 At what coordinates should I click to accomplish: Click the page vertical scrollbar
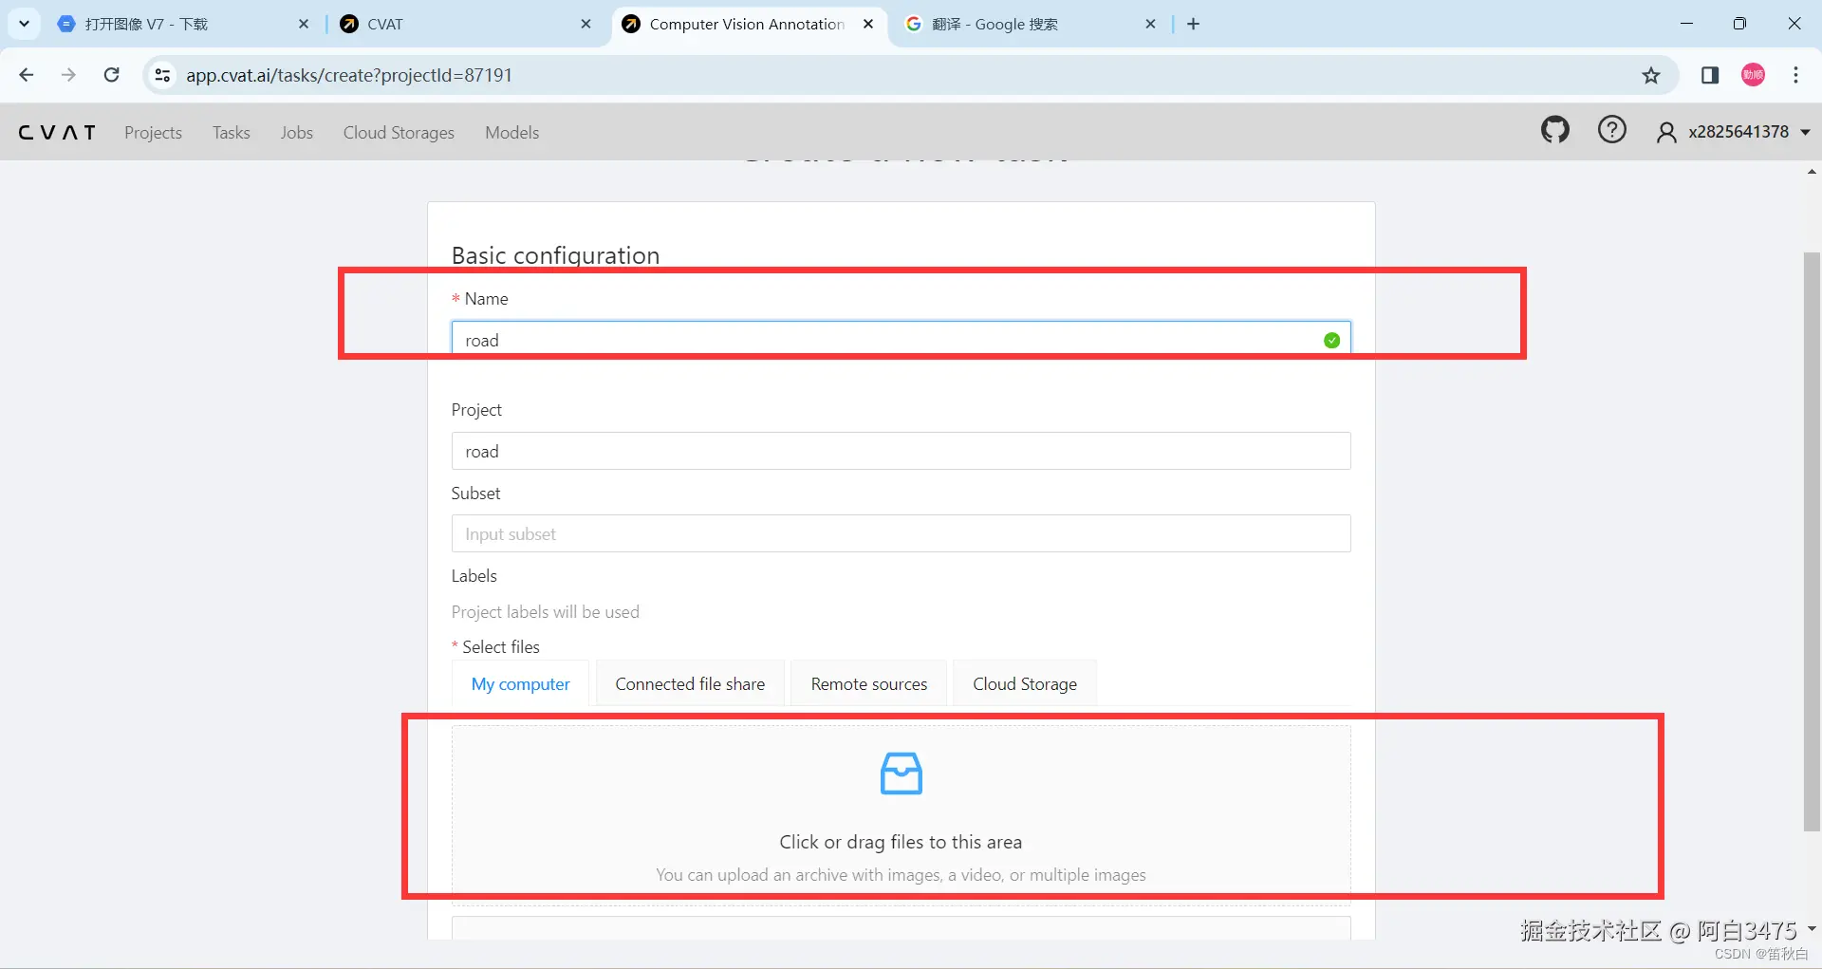point(1812,541)
